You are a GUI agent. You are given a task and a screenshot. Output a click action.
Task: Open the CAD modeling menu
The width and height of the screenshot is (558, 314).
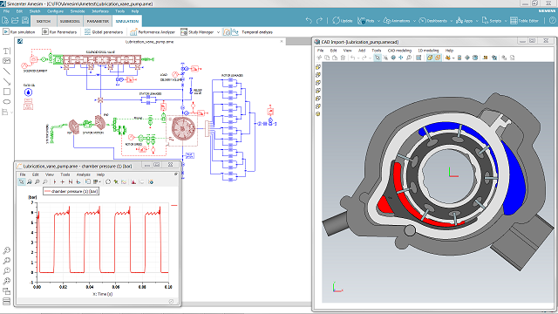pos(399,51)
